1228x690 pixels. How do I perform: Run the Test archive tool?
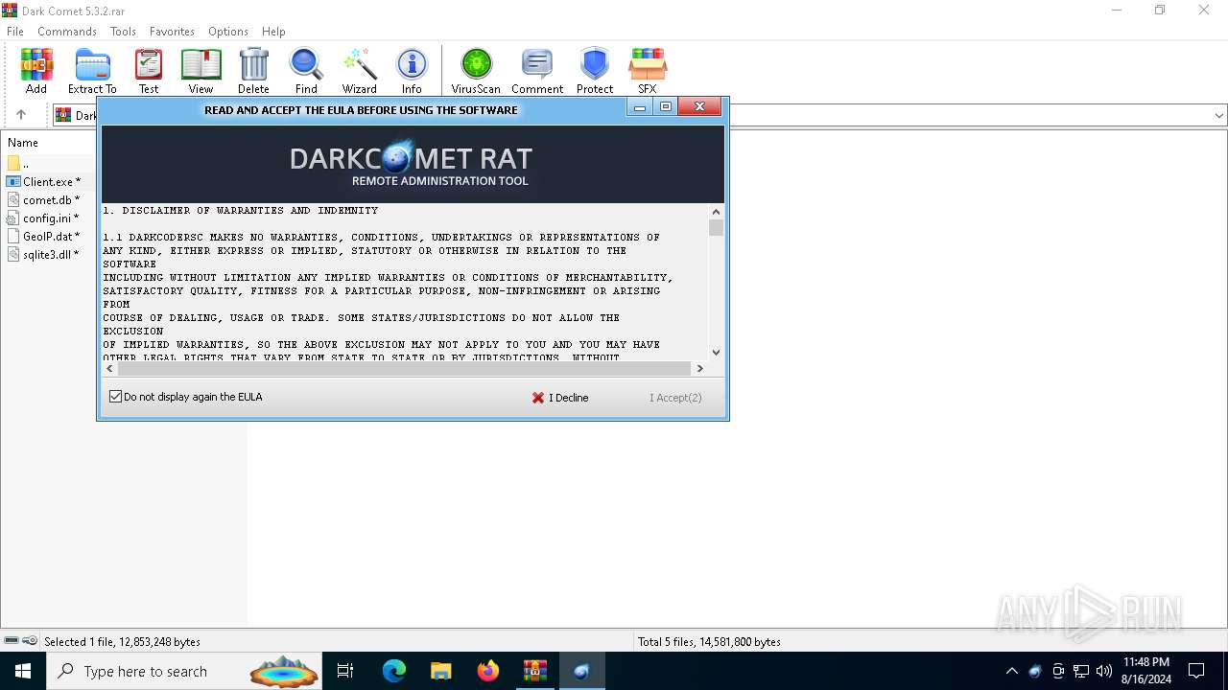149,71
